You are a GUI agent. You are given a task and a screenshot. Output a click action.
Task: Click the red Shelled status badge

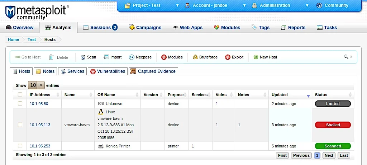pyautogui.click(x=333, y=125)
